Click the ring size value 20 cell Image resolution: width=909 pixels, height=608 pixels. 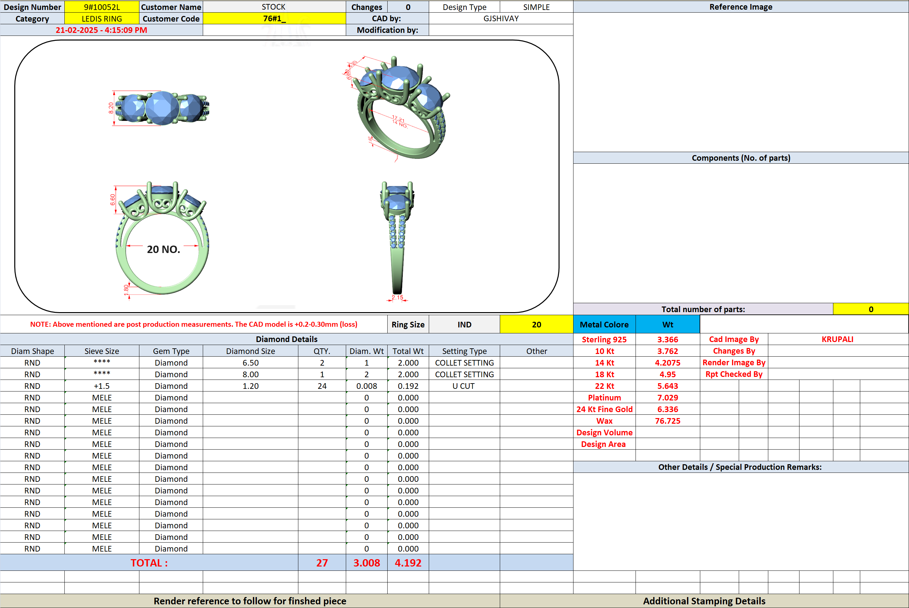point(537,324)
